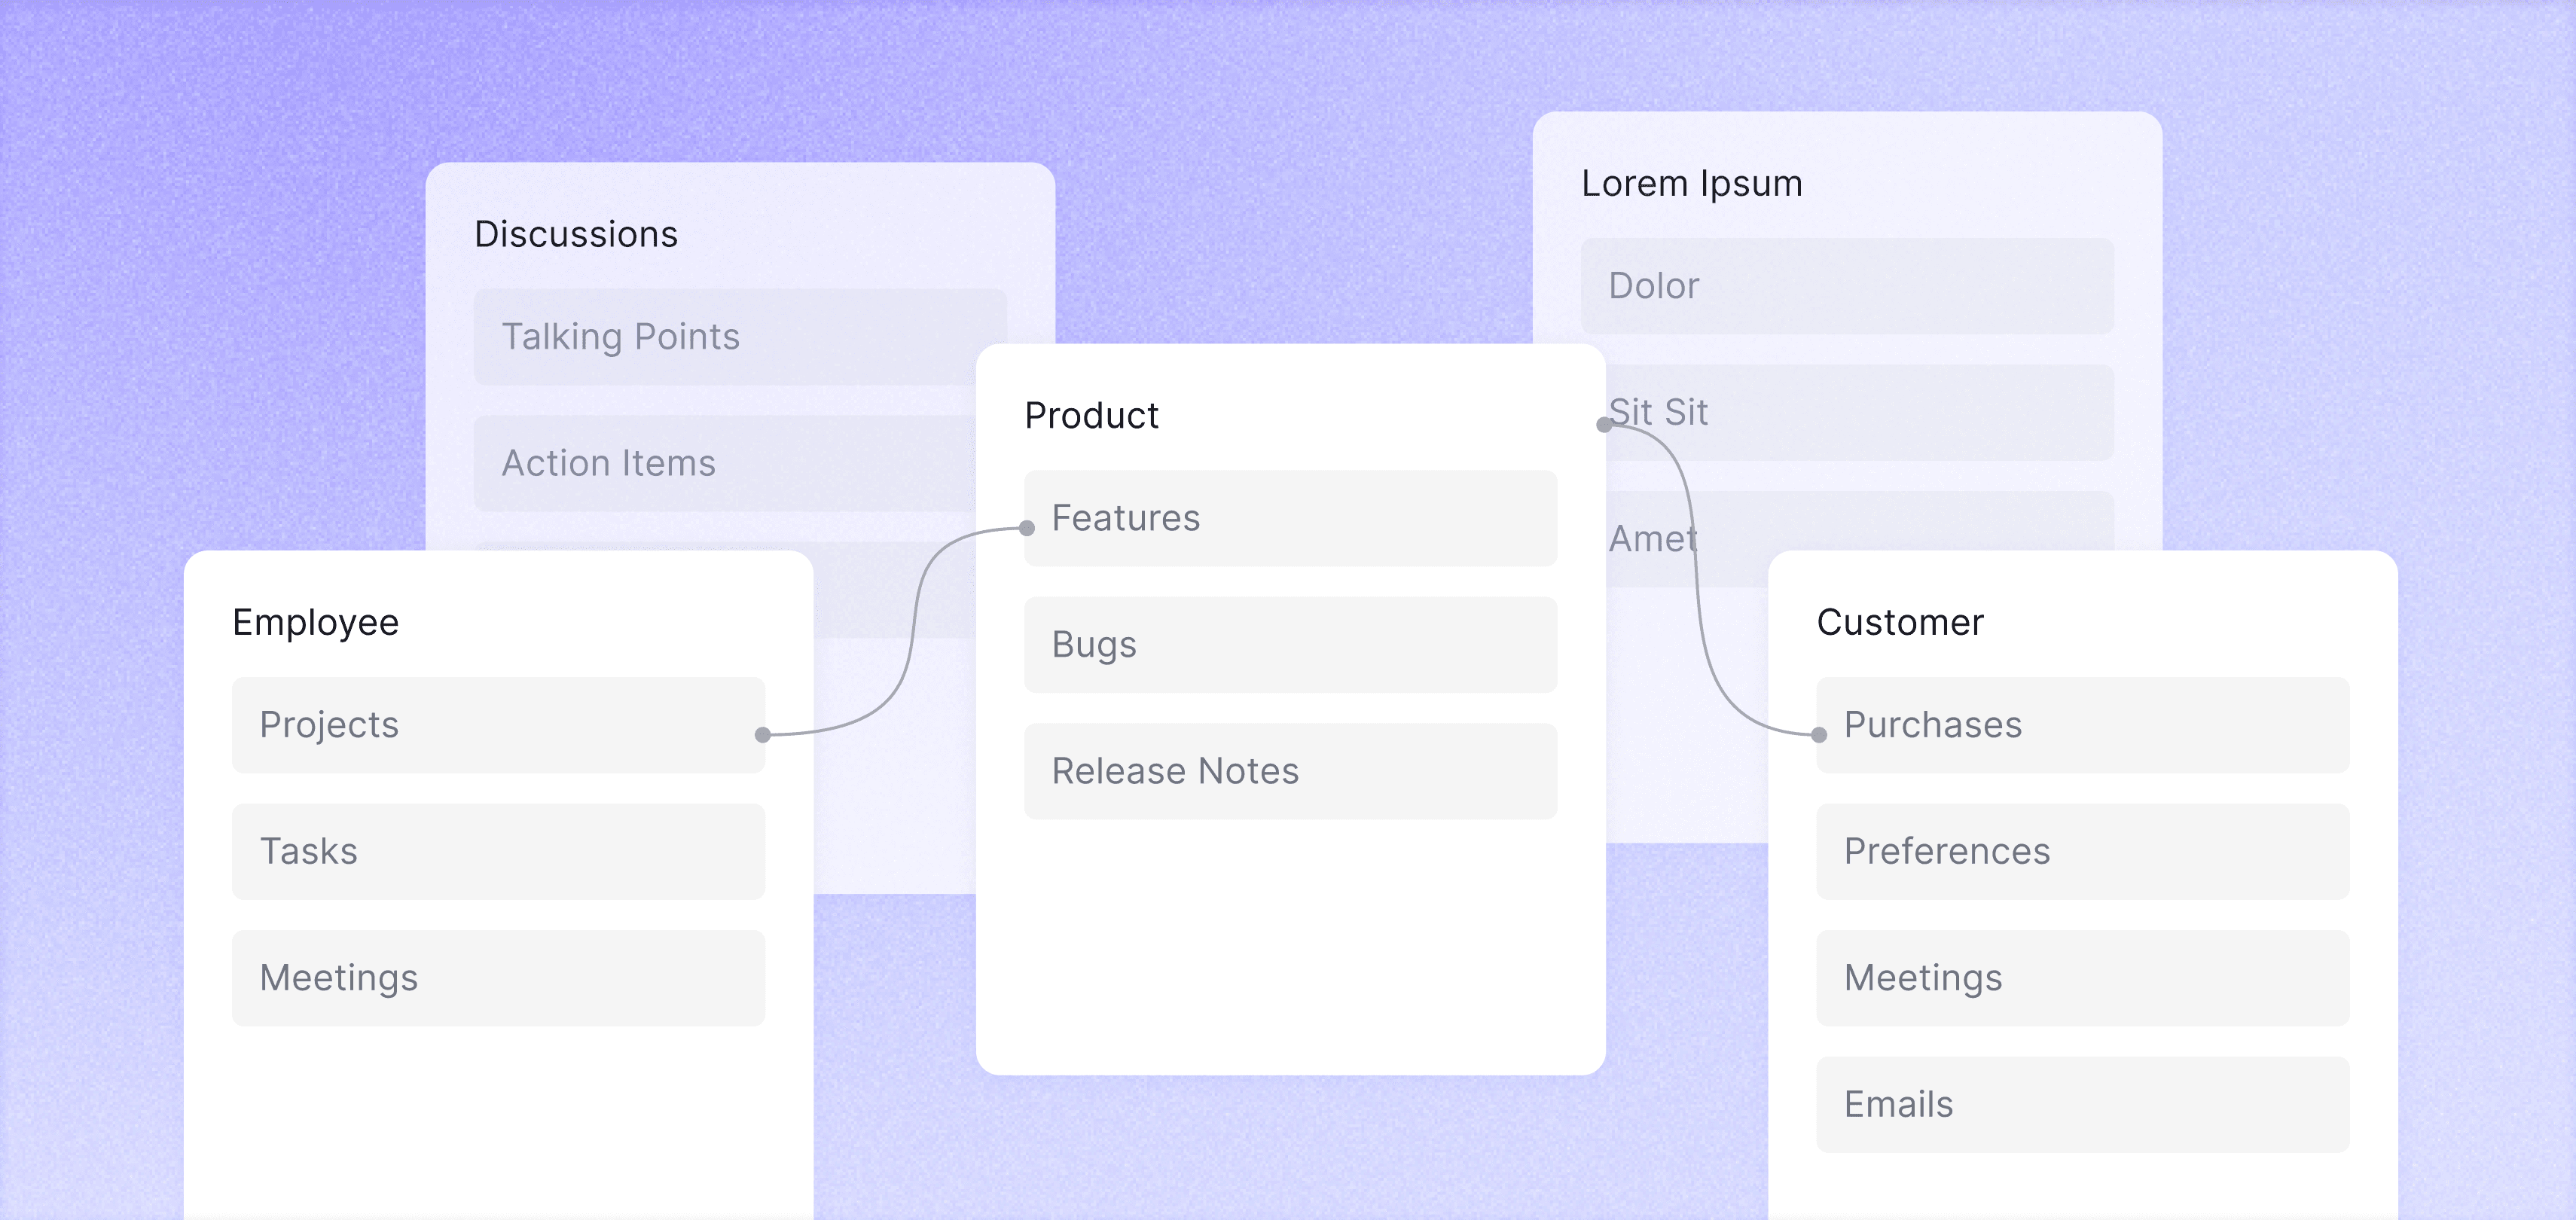Open Meetings in the Customer card
Image resolution: width=2576 pixels, height=1220 pixels.
(2082, 978)
